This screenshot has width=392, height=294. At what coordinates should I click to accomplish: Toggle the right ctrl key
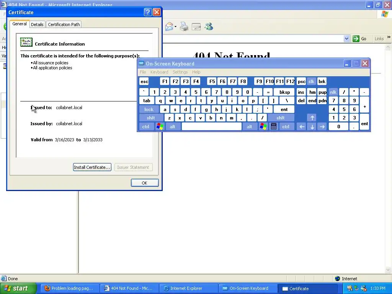tap(286, 126)
